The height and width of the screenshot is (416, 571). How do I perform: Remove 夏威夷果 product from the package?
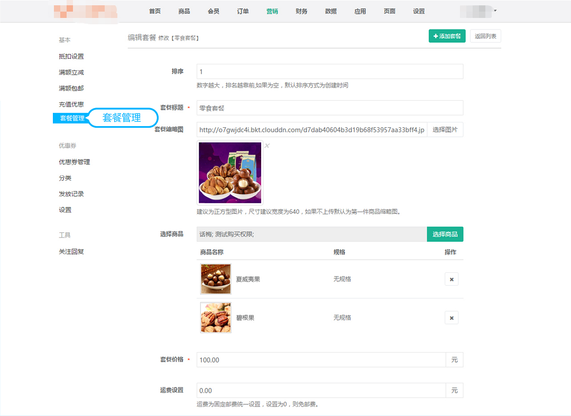pos(452,279)
